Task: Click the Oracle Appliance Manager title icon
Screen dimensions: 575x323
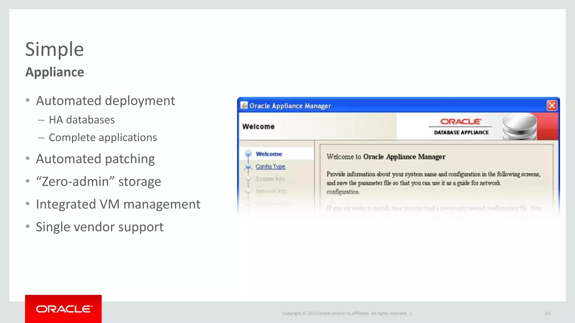Action: pos(244,105)
